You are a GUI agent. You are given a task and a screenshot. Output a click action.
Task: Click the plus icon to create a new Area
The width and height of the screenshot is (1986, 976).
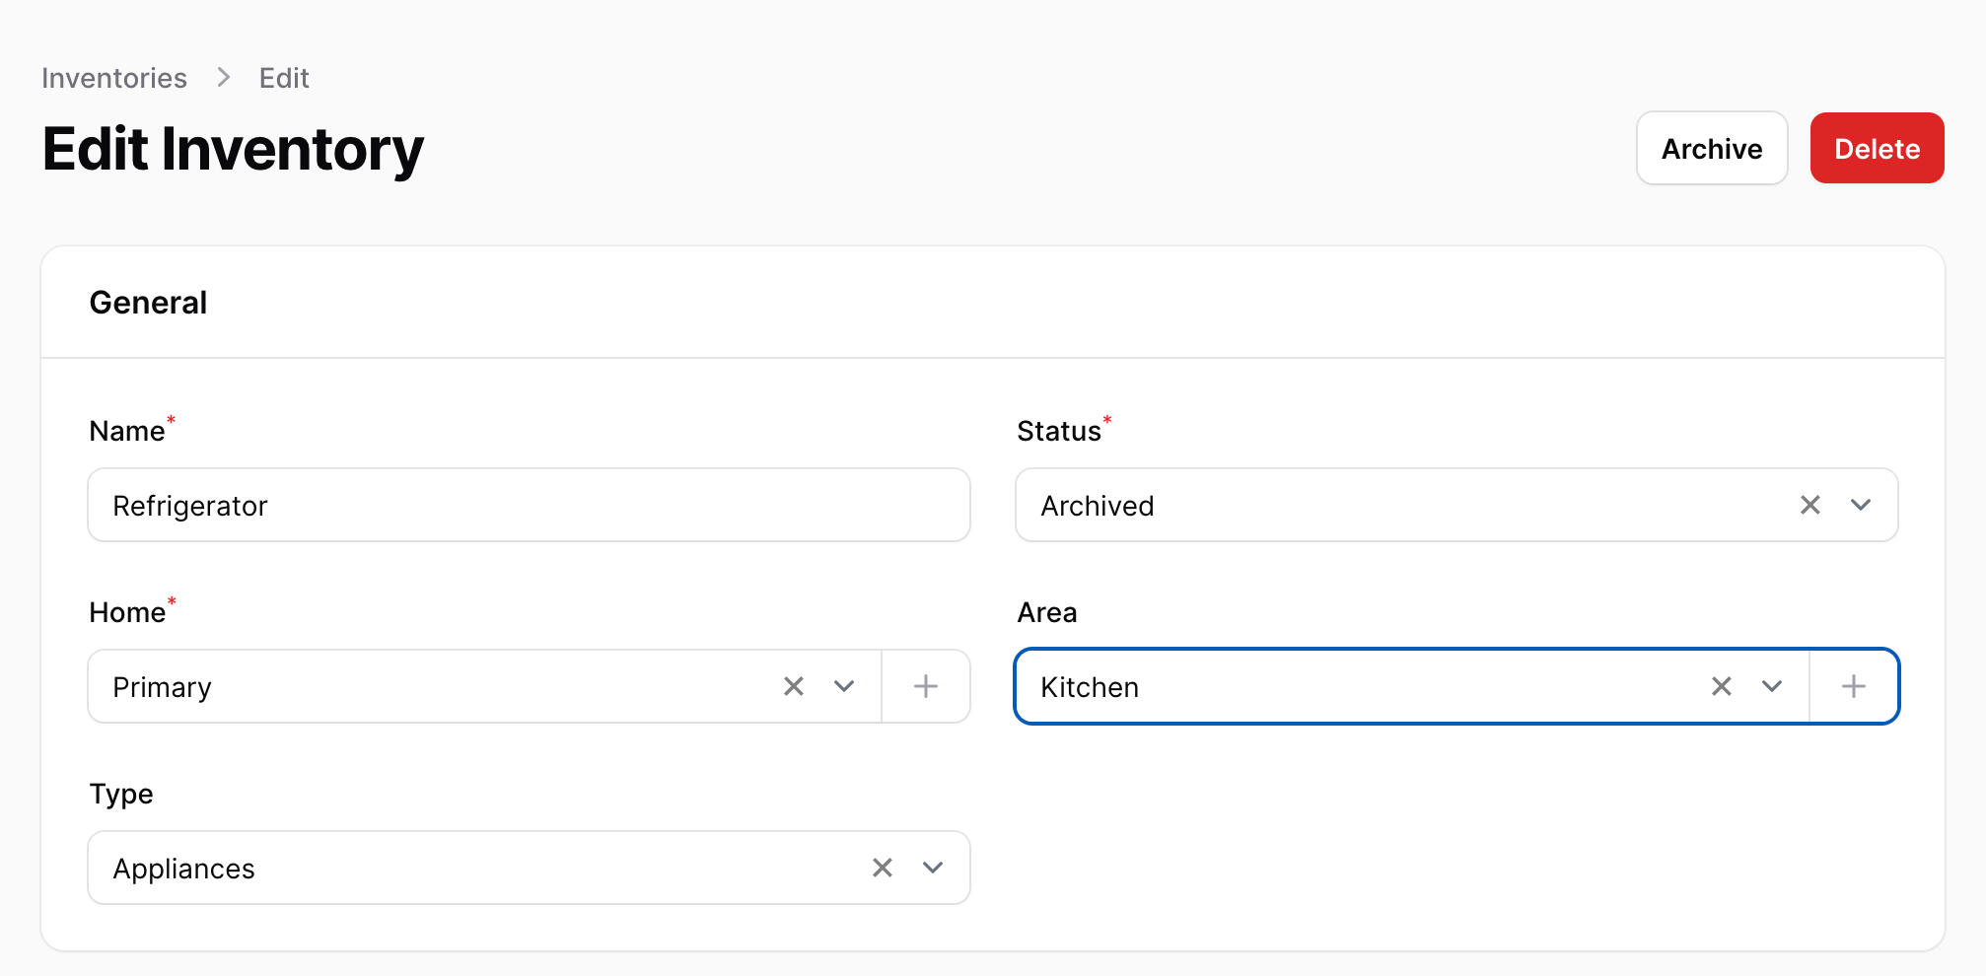coord(1853,686)
